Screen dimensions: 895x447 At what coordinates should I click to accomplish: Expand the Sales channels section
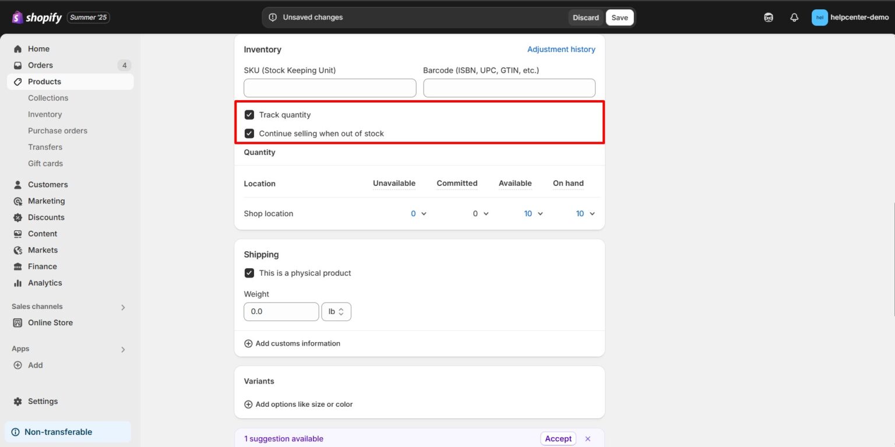123,307
